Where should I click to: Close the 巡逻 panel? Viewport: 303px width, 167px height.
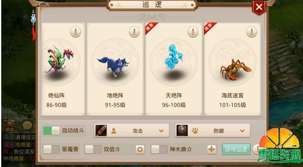(259, 7)
